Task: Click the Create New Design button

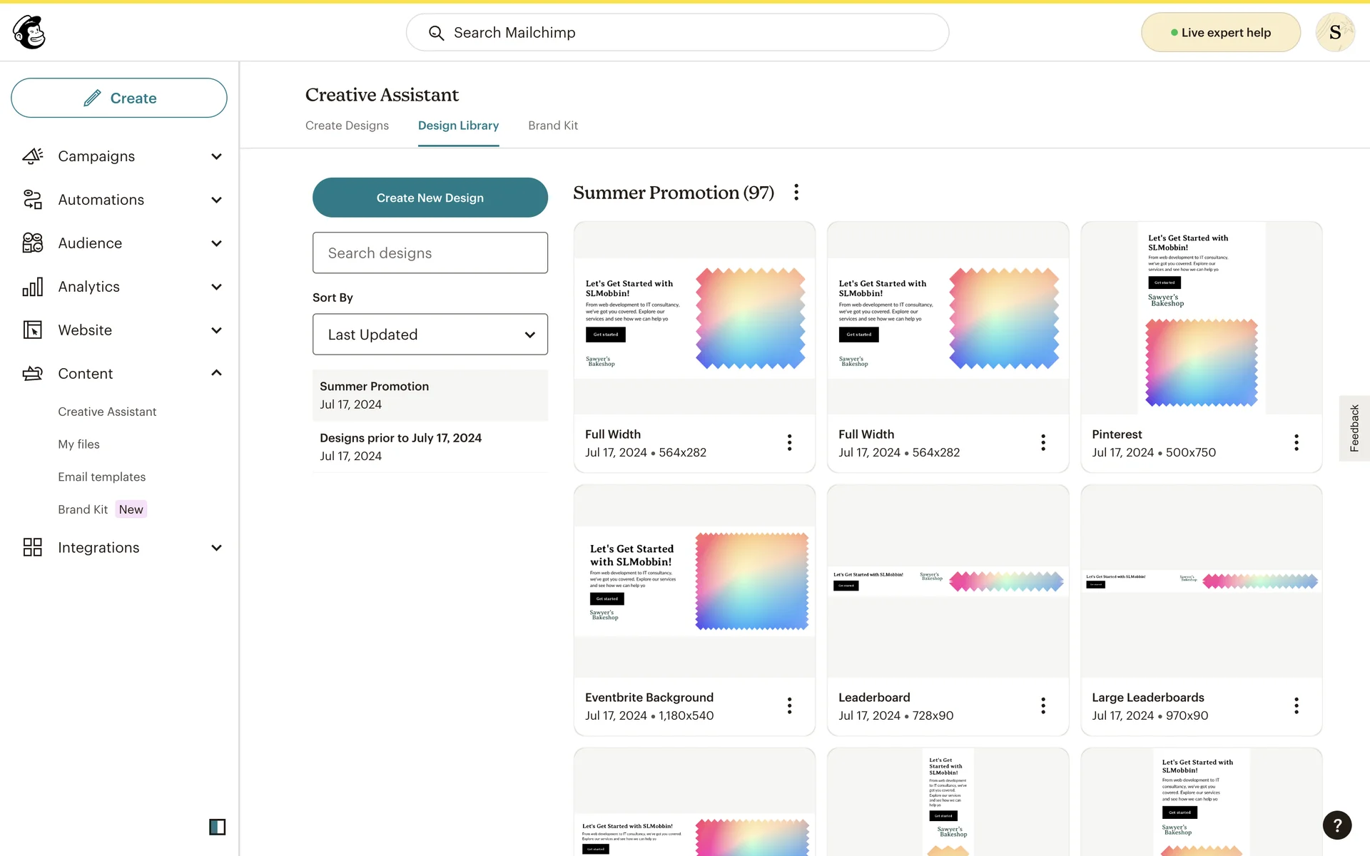Action: [x=430, y=198]
